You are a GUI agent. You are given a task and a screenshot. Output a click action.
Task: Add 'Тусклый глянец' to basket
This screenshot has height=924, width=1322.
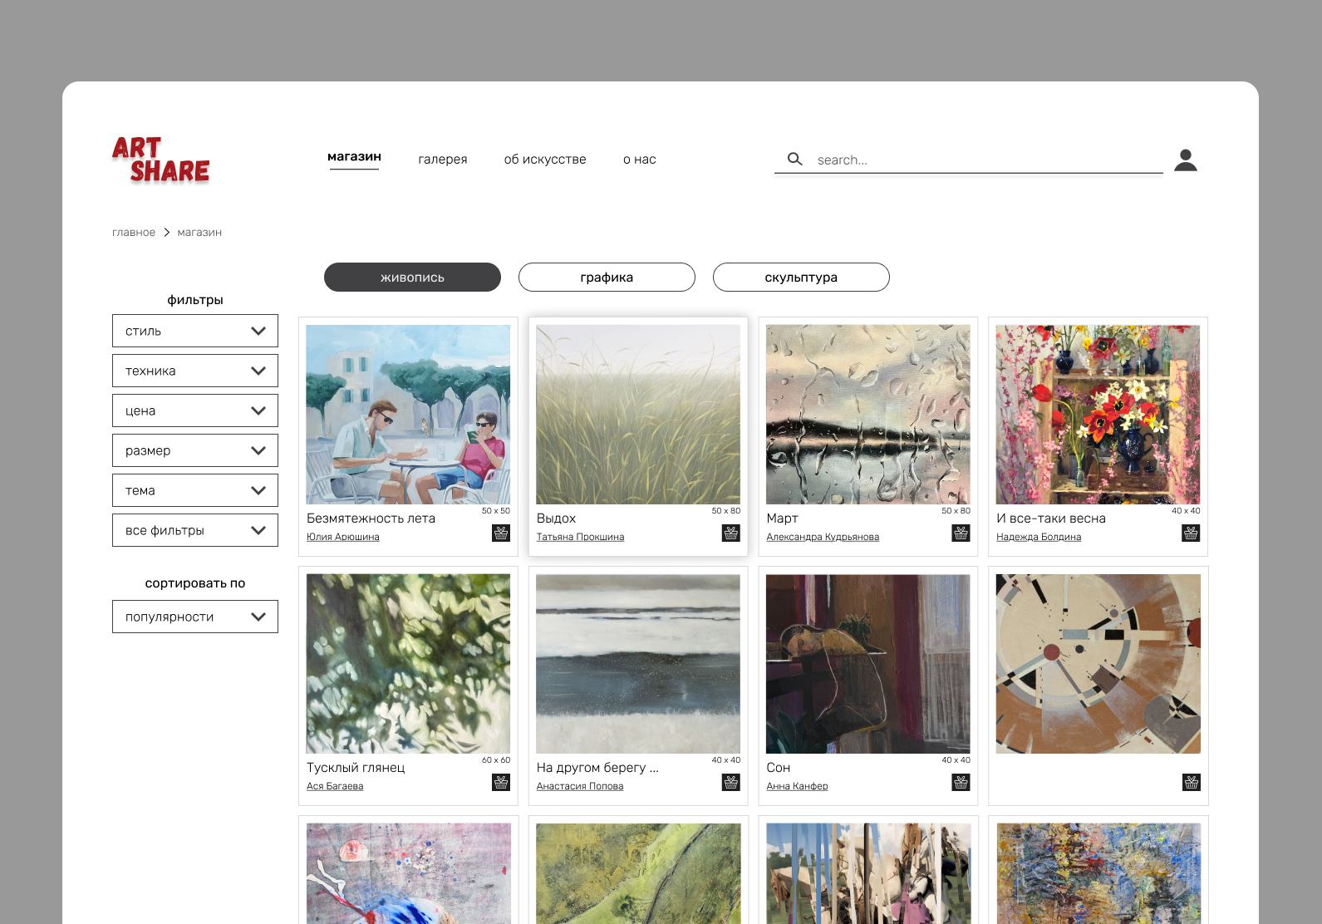point(501,783)
